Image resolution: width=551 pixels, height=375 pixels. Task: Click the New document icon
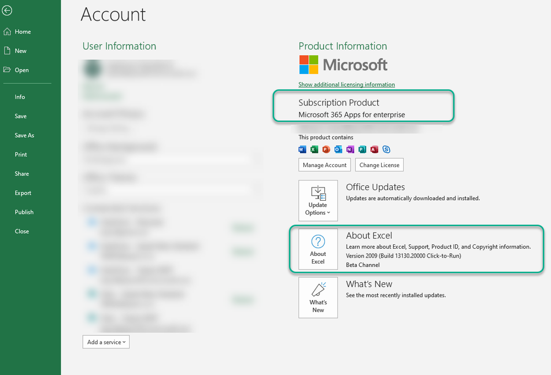tap(7, 51)
